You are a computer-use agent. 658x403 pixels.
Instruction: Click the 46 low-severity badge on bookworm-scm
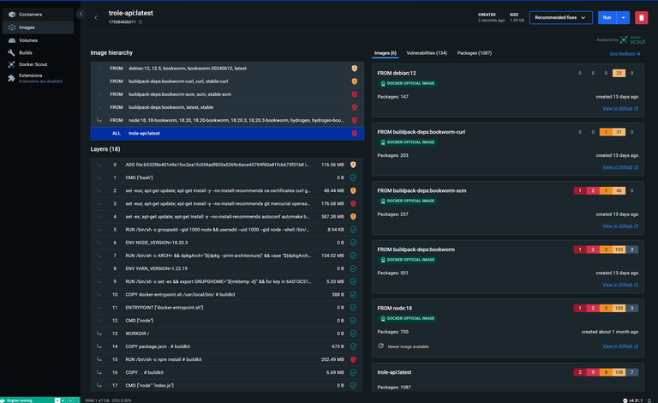[619, 190]
